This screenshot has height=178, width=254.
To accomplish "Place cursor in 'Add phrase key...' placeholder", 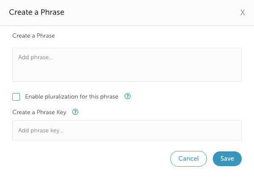I will point(127,130).
